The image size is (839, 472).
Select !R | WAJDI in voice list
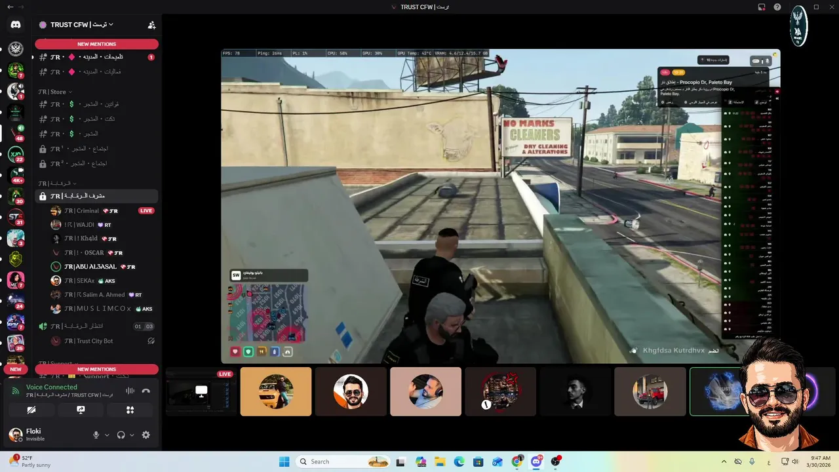pyautogui.click(x=103, y=225)
